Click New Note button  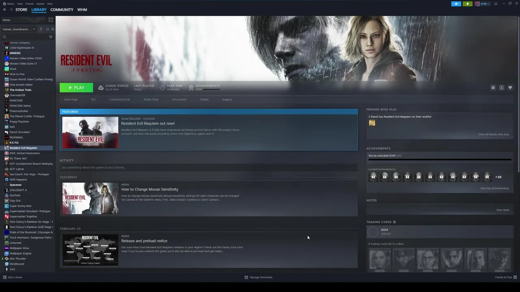503,210
